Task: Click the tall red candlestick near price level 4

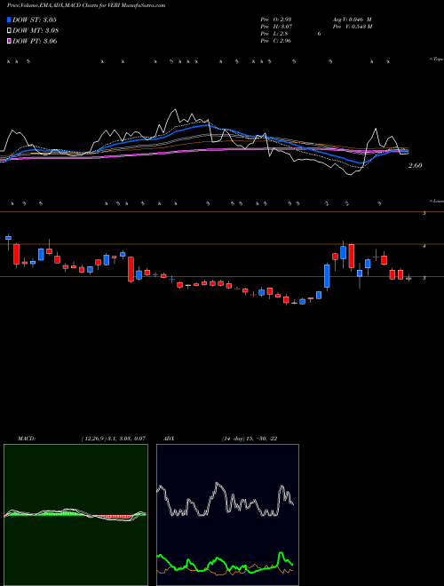Action: pyautogui.click(x=352, y=256)
